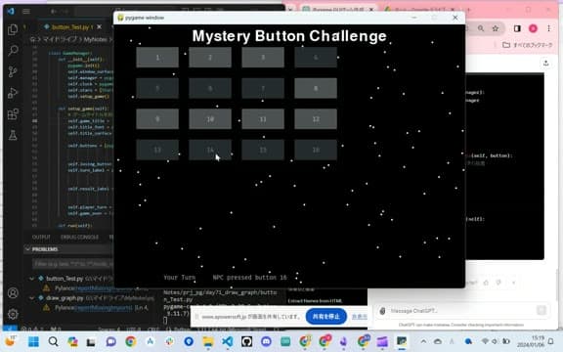Click the ChatGPT send message button
Screen dimensions: 563x352
pos(541,310)
